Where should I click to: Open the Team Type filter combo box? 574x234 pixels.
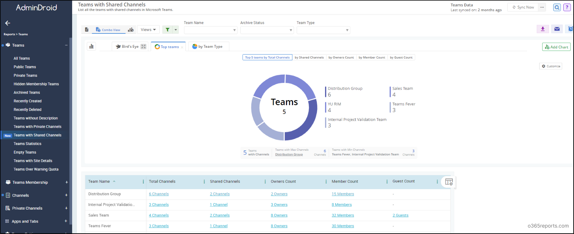[x=323, y=30]
